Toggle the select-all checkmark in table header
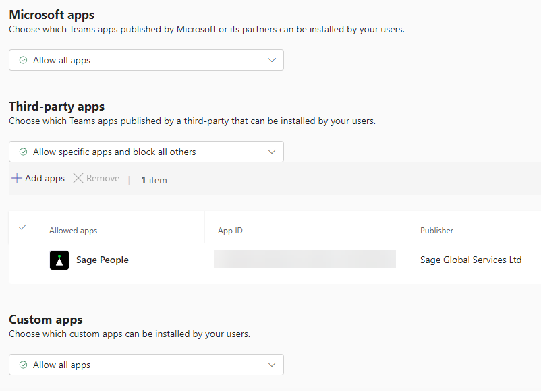The height and width of the screenshot is (391, 541). [22, 228]
